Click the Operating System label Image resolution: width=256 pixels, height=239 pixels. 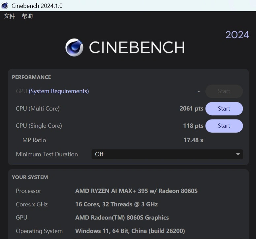(x=39, y=231)
